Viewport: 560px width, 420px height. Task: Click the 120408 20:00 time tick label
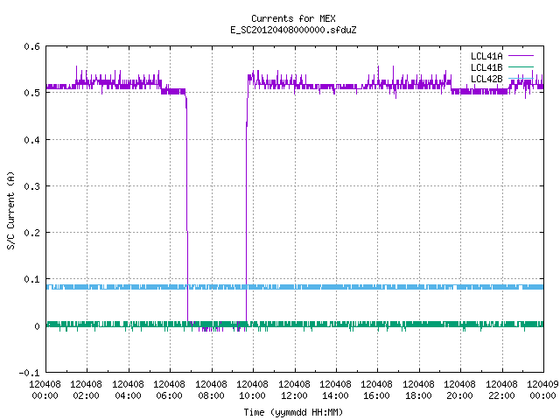click(460, 390)
